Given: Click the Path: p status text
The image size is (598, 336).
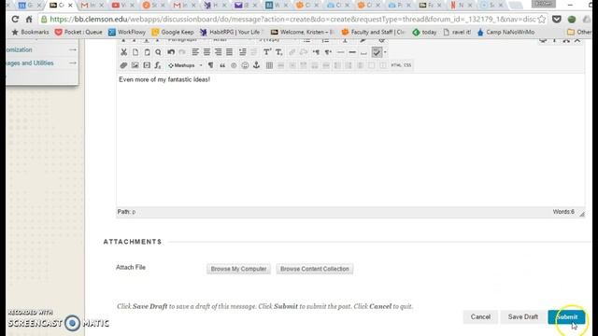Looking at the screenshot, I should 126,212.
